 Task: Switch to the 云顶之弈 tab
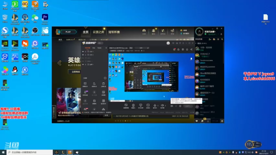point(98,32)
